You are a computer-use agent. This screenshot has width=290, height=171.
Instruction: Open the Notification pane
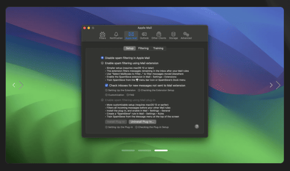[116, 35]
